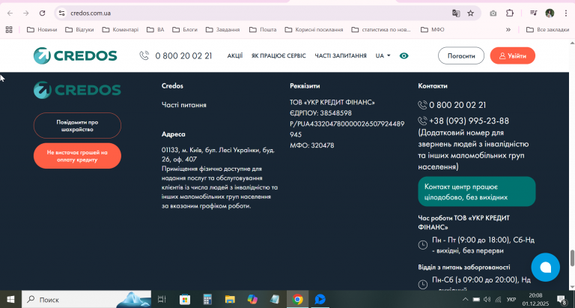
Task: Open the UA language dropdown
Action: (383, 55)
